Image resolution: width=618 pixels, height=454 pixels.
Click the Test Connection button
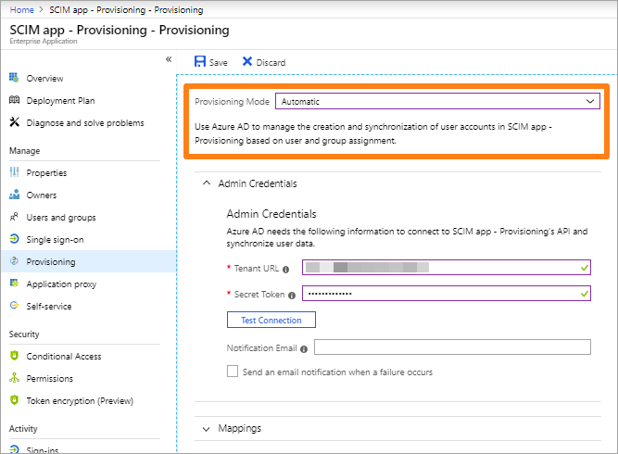tap(271, 320)
